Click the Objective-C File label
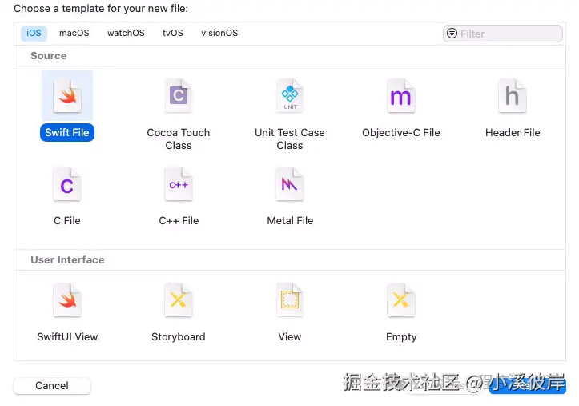The height and width of the screenshot is (406, 579). (x=401, y=132)
